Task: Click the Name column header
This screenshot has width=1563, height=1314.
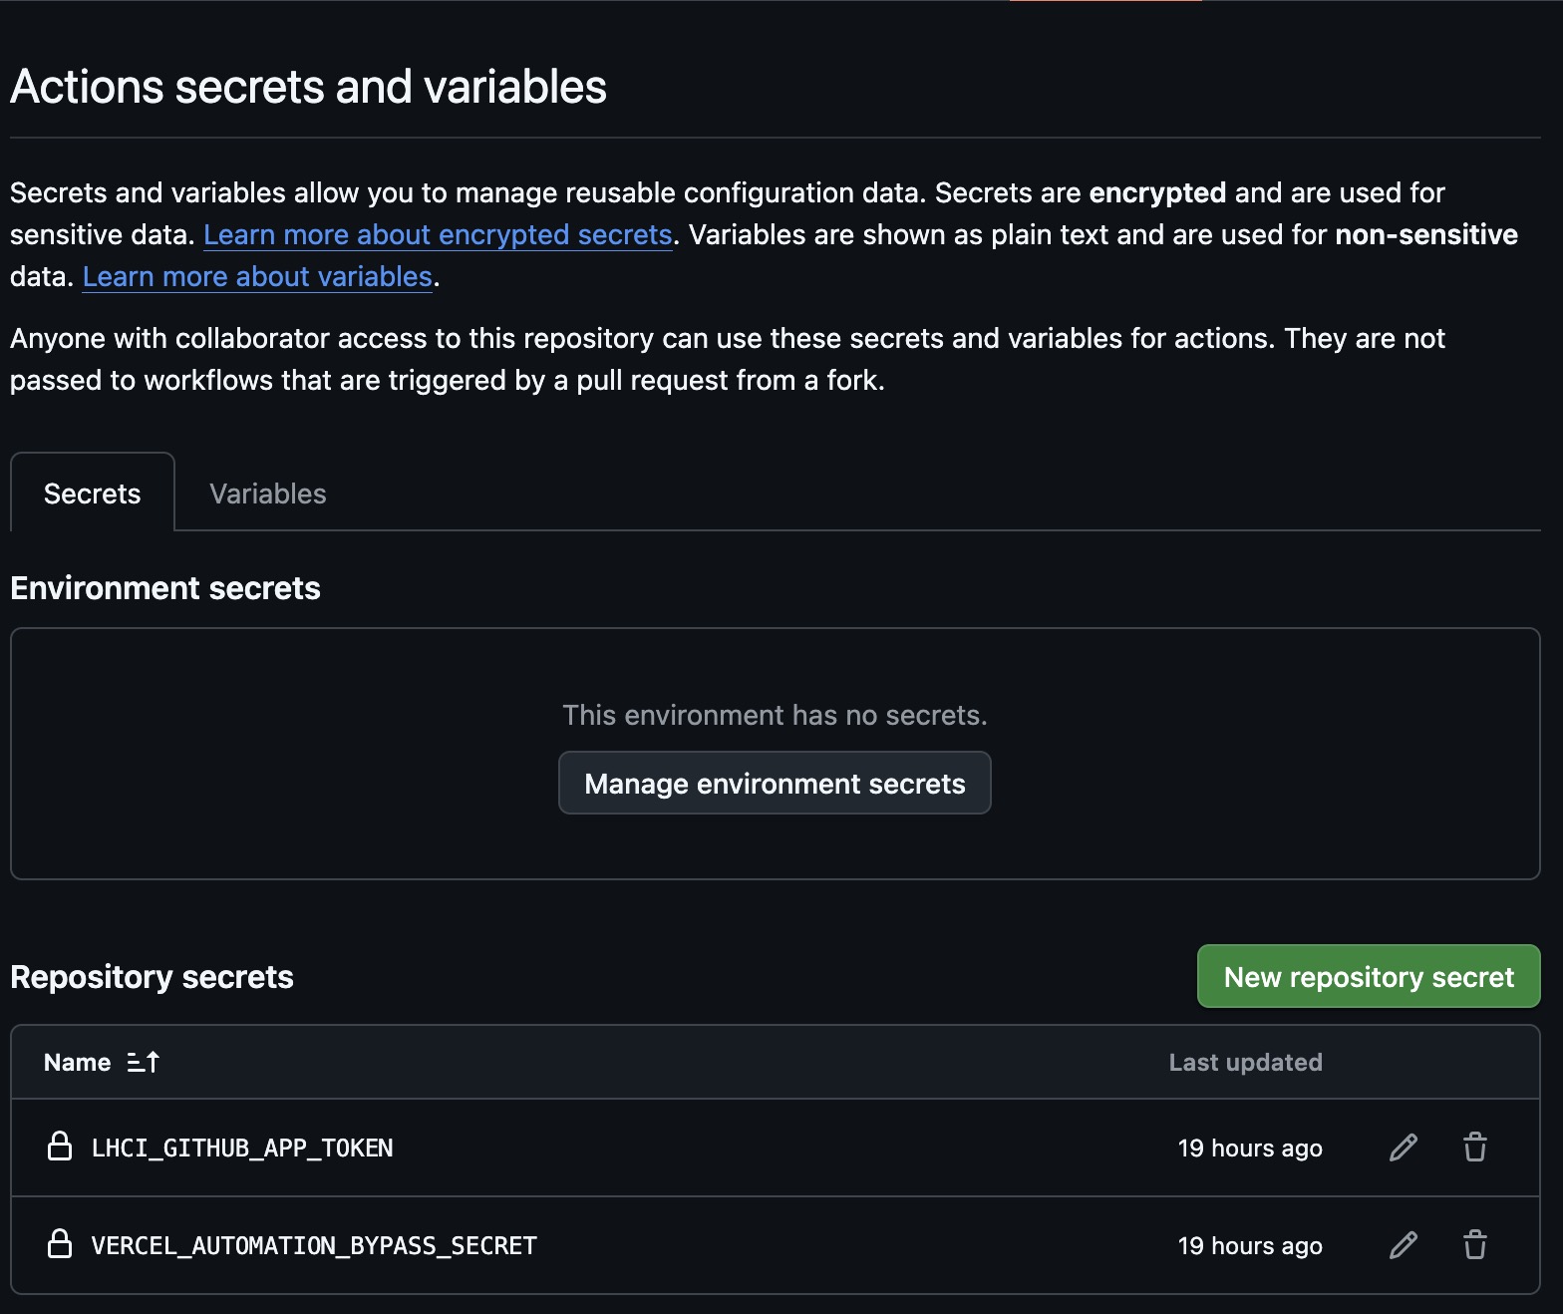Action: 77,1063
